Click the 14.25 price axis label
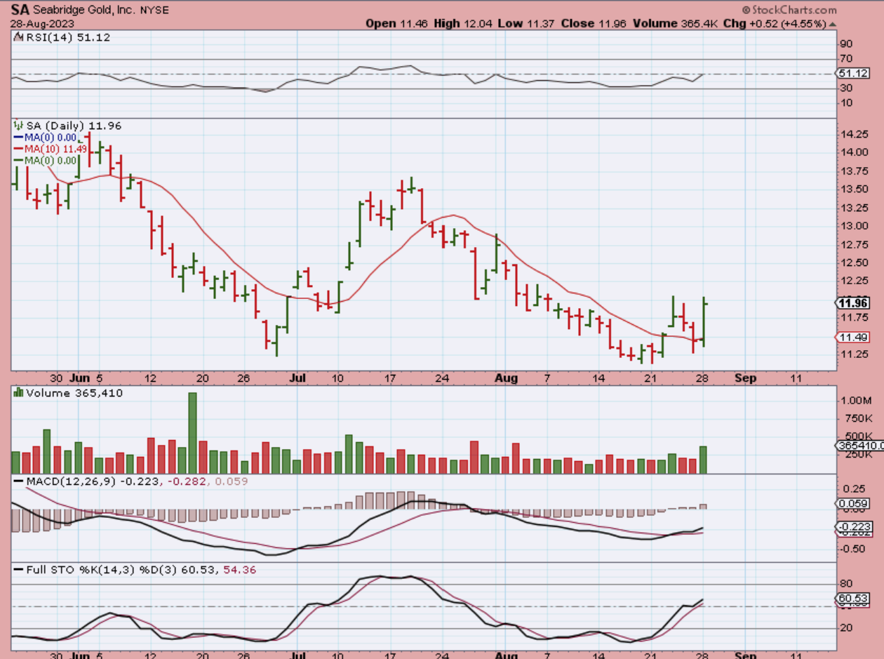The image size is (884, 659). click(x=853, y=134)
